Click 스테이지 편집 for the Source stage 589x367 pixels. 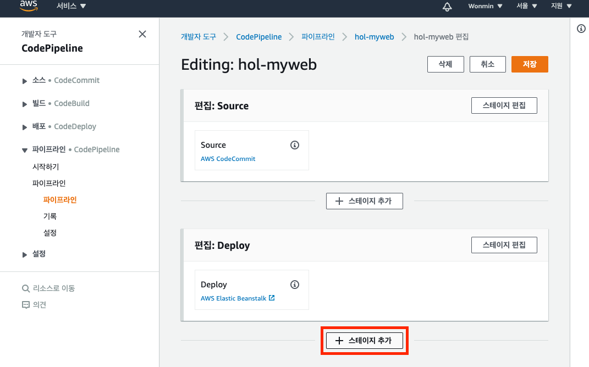[504, 105]
